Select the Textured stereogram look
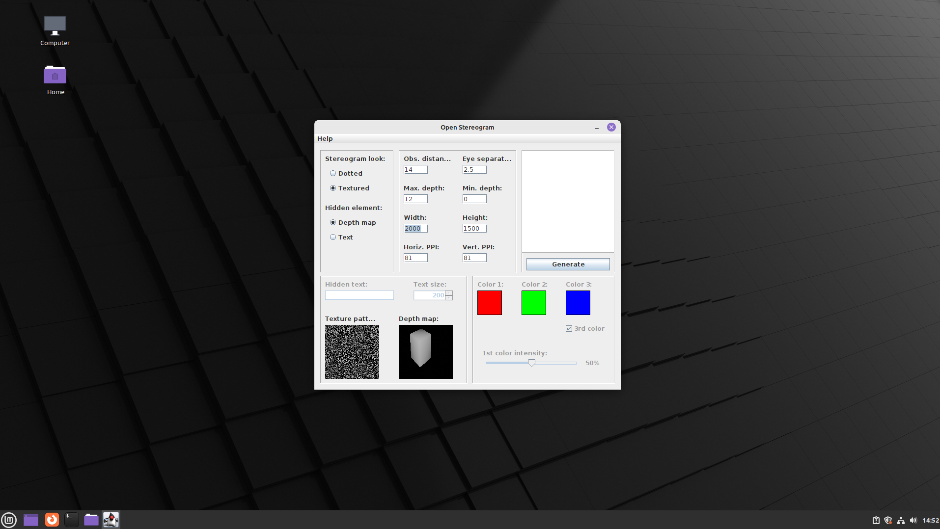This screenshot has width=940, height=529. click(333, 188)
